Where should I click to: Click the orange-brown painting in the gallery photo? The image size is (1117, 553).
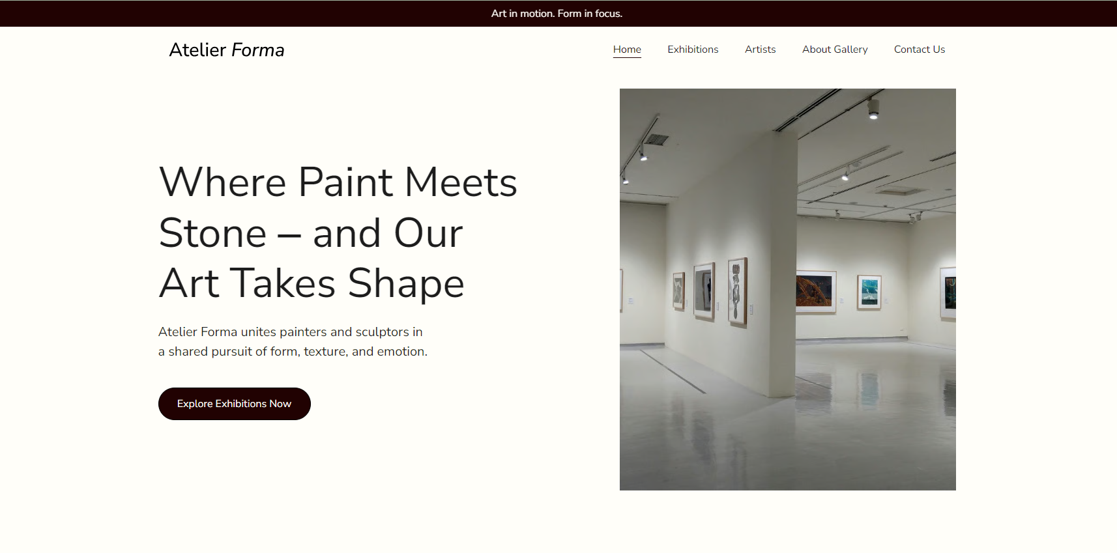click(814, 291)
